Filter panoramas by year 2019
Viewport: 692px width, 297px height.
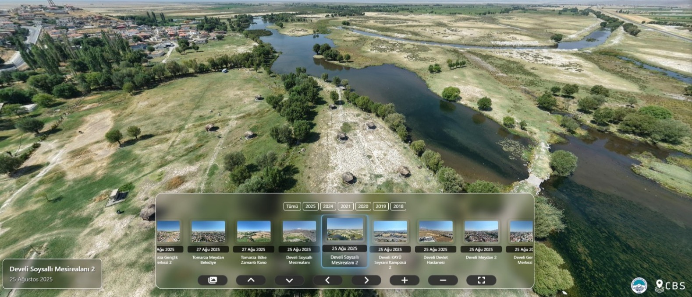tap(380, 206)
